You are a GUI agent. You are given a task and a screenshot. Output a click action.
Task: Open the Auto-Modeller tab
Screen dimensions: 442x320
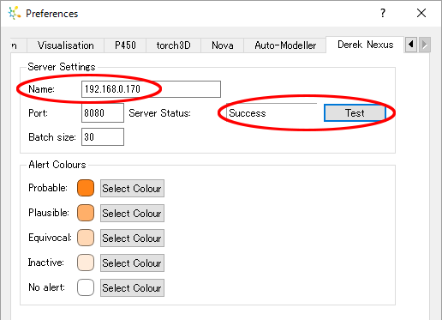pos(285,45)
